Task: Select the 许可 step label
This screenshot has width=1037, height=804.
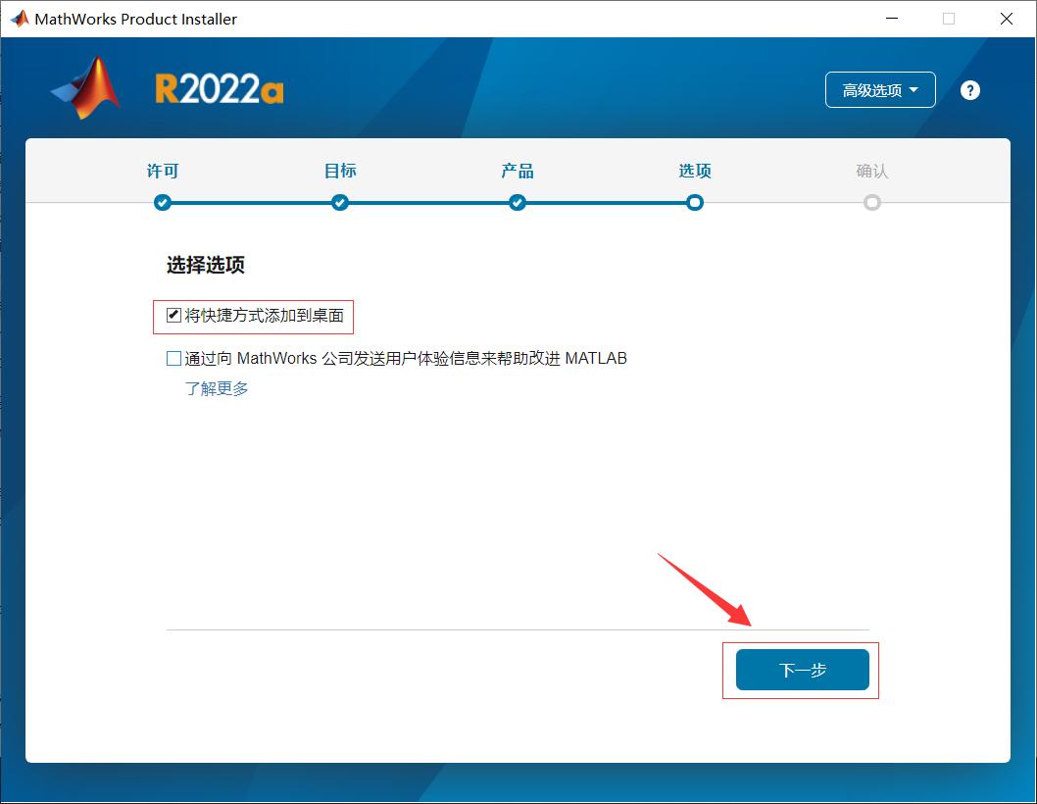Action: [x=163, y=170]
